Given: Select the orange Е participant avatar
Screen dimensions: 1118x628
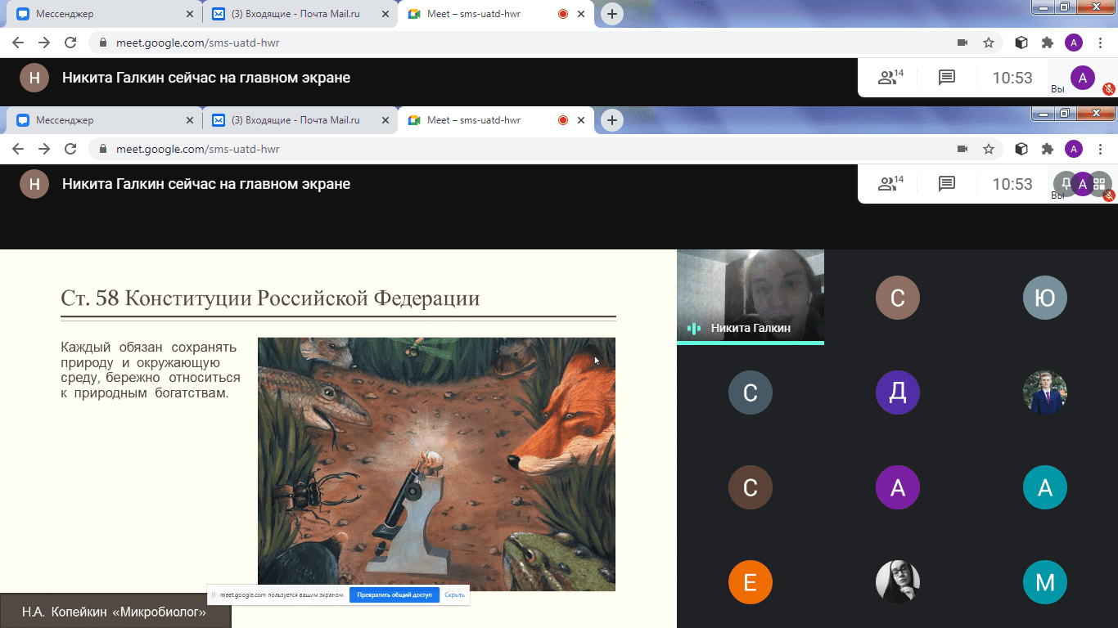Looking at the screenshot, I should point(750,582).
